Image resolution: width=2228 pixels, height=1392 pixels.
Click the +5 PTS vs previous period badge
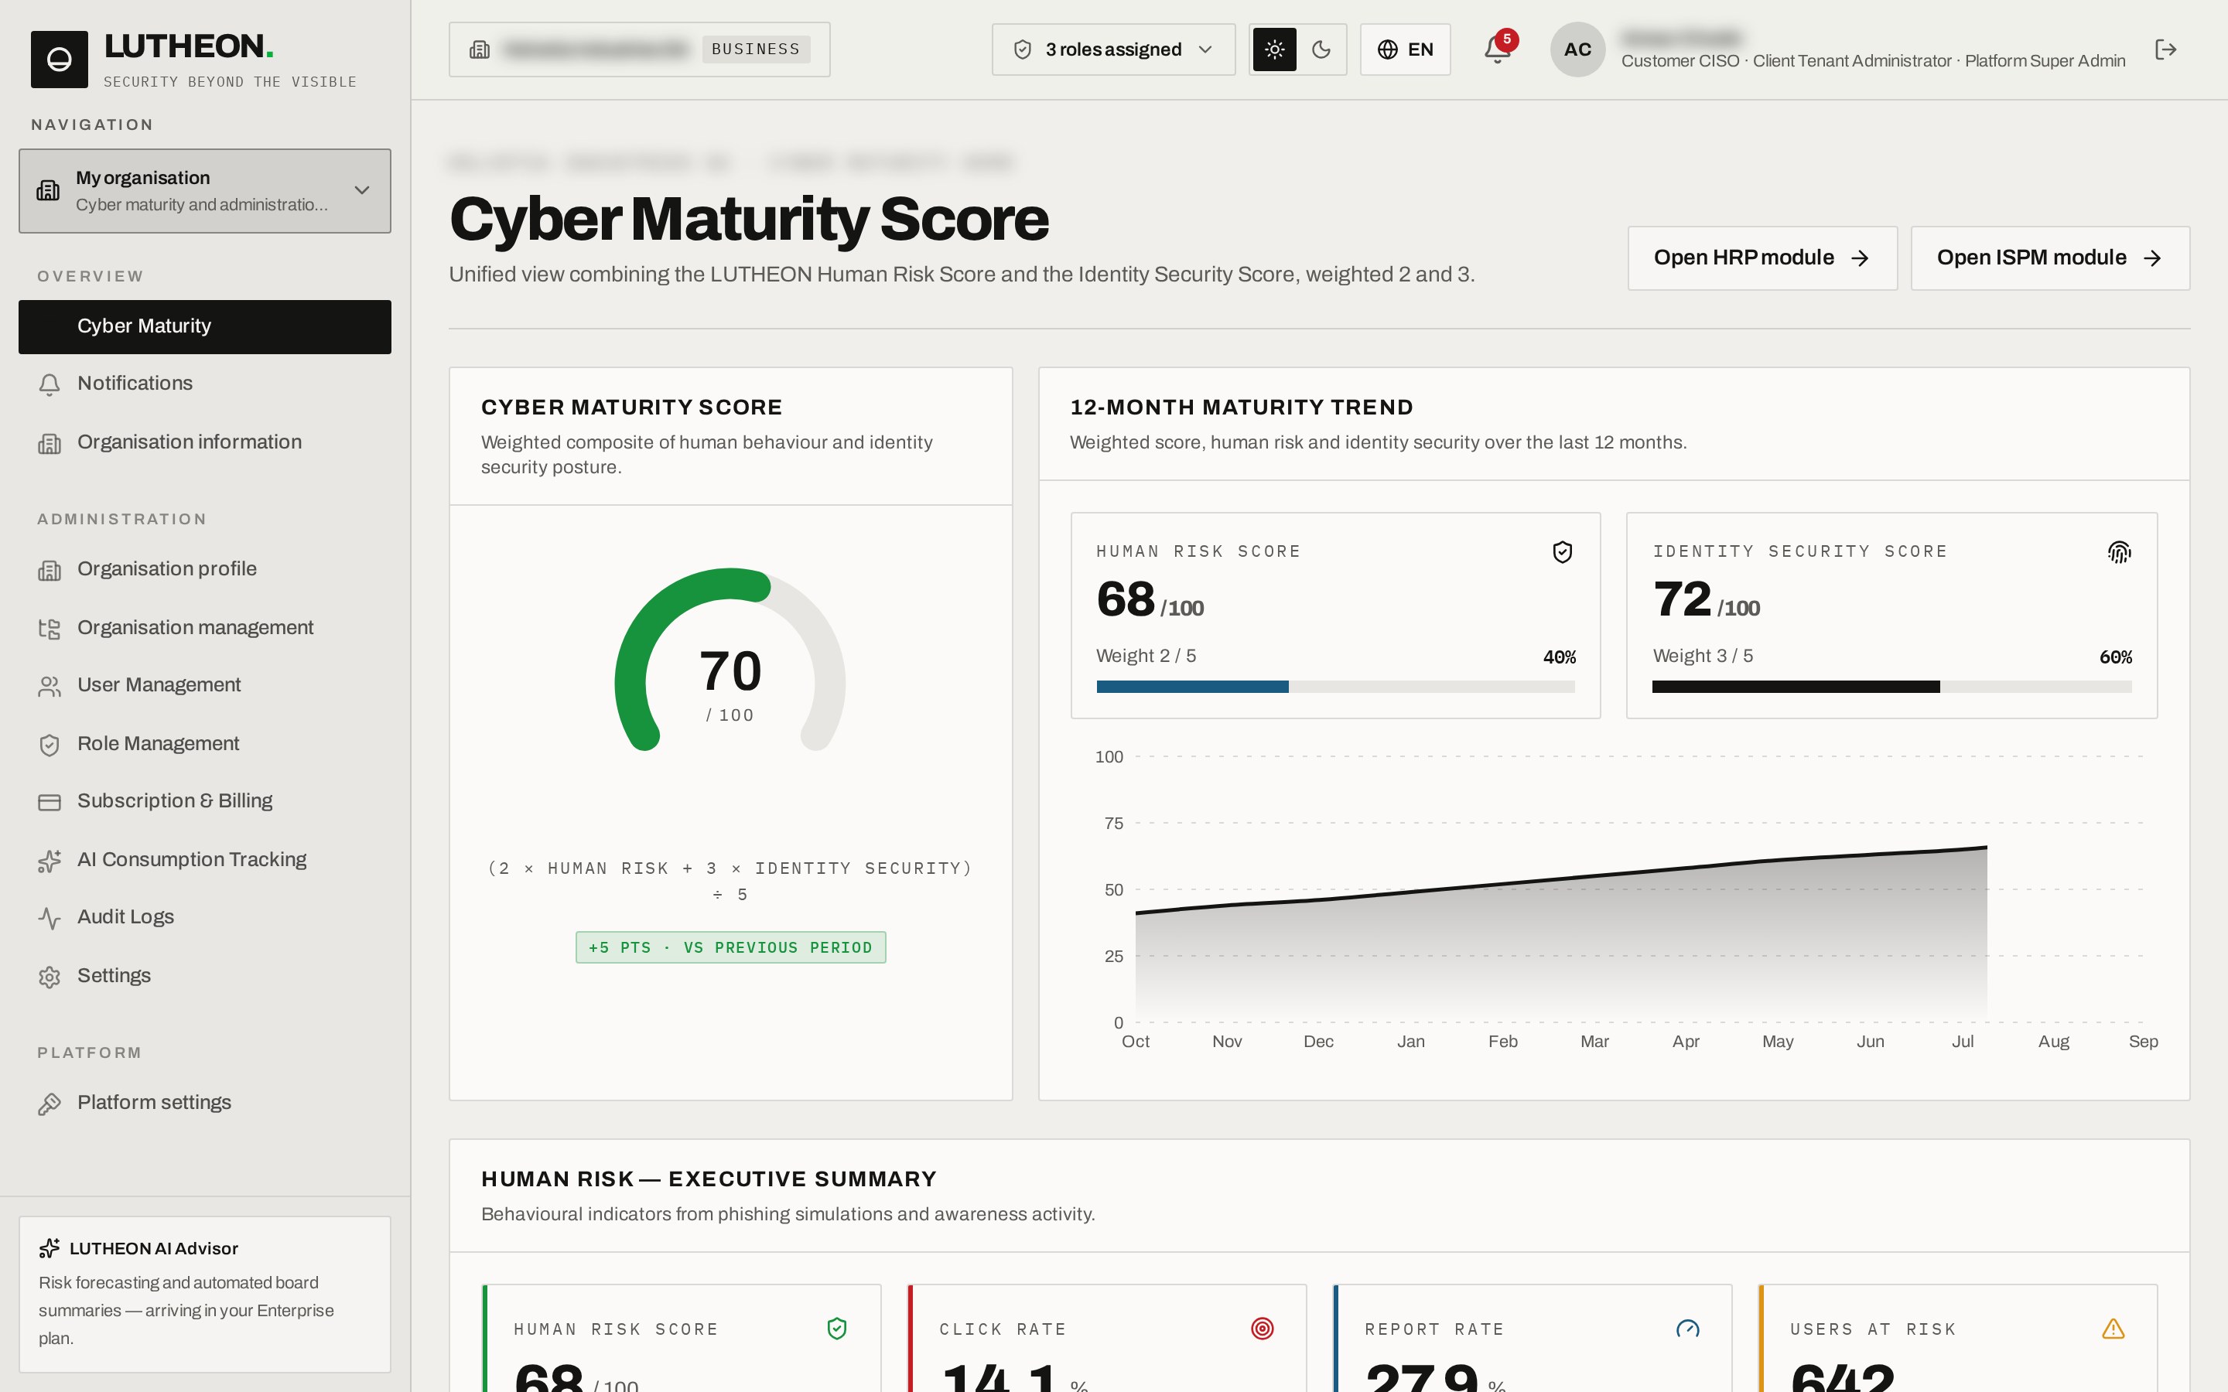(x=730, y=947)
